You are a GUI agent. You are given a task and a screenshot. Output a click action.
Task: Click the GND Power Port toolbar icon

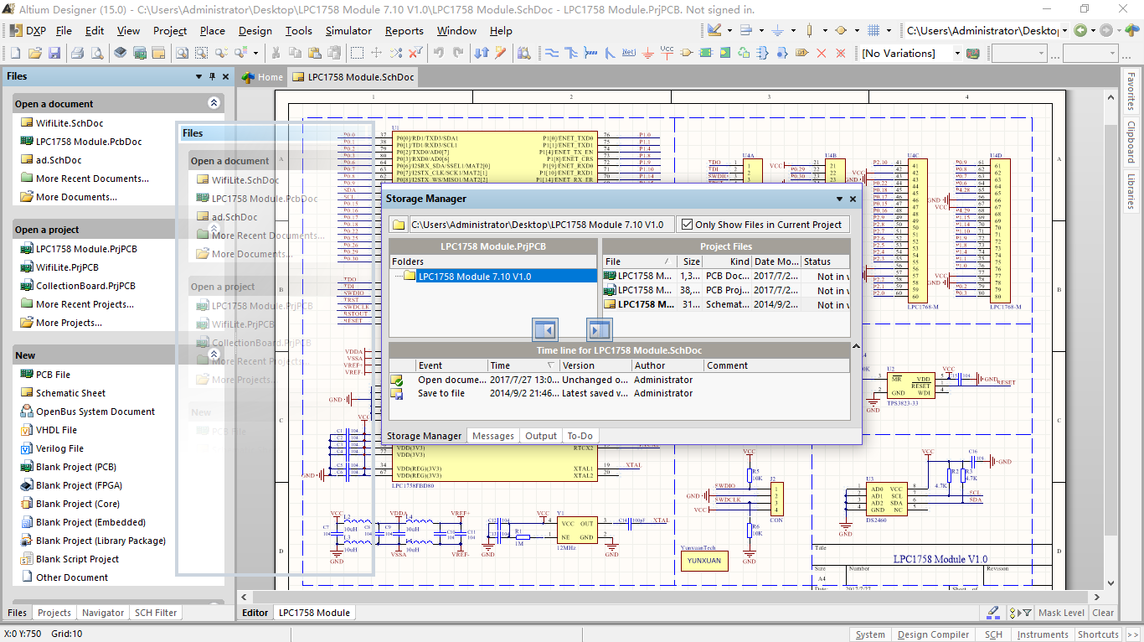tap(648, 53)
